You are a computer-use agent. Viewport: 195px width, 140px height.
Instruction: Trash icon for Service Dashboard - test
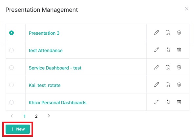179,67
